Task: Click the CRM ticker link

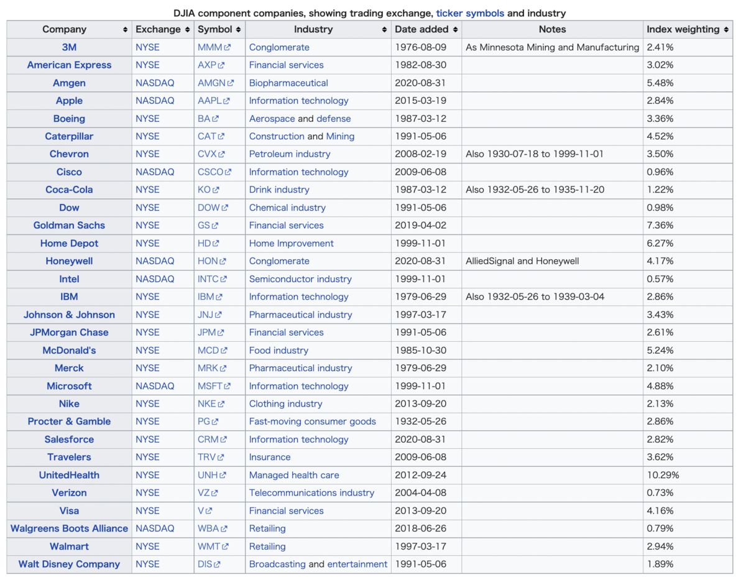Action: 212,440
